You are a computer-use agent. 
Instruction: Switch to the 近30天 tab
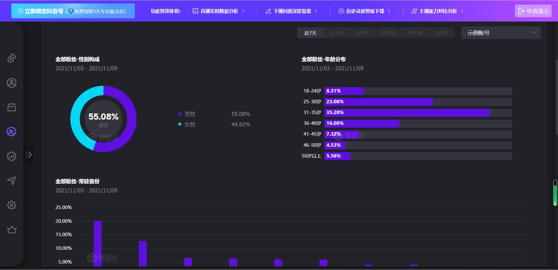click(x=337, y=33)
